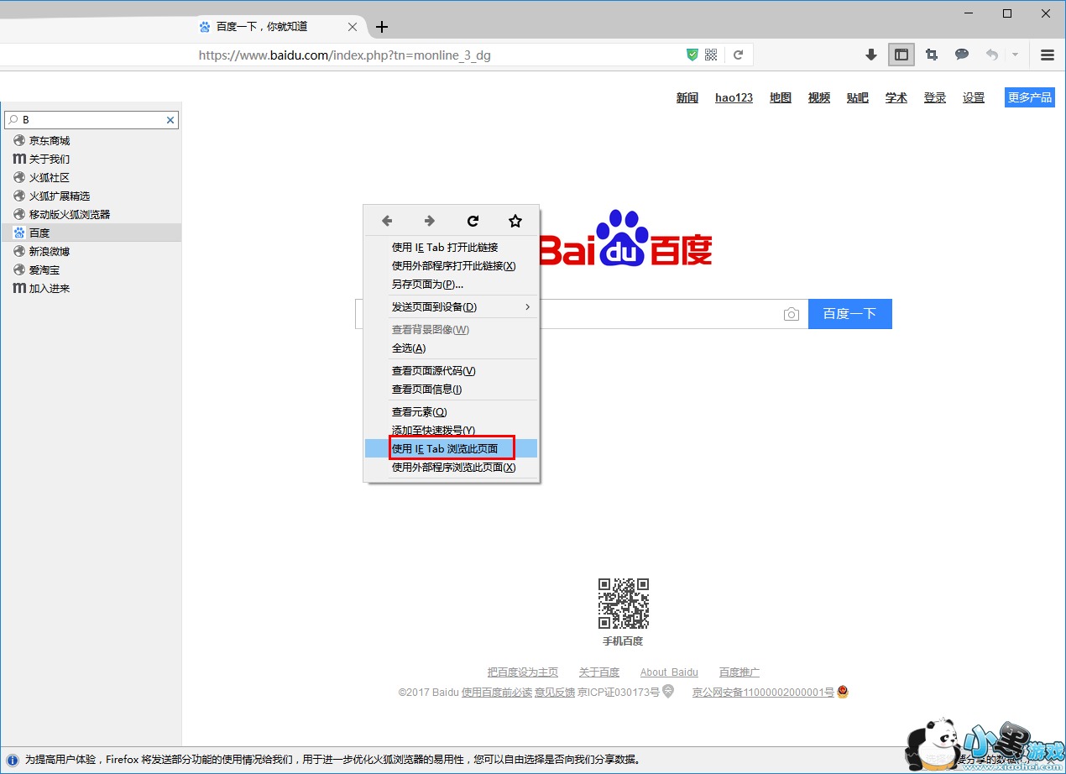Click the downloads arrow icon in toolbar
Image resolution: width=1066 pixels, height=774 pixels.
click(871, 55)
